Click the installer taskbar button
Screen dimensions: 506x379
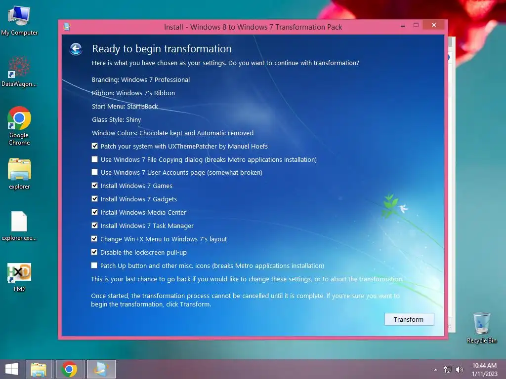click(x=101, y=369)
